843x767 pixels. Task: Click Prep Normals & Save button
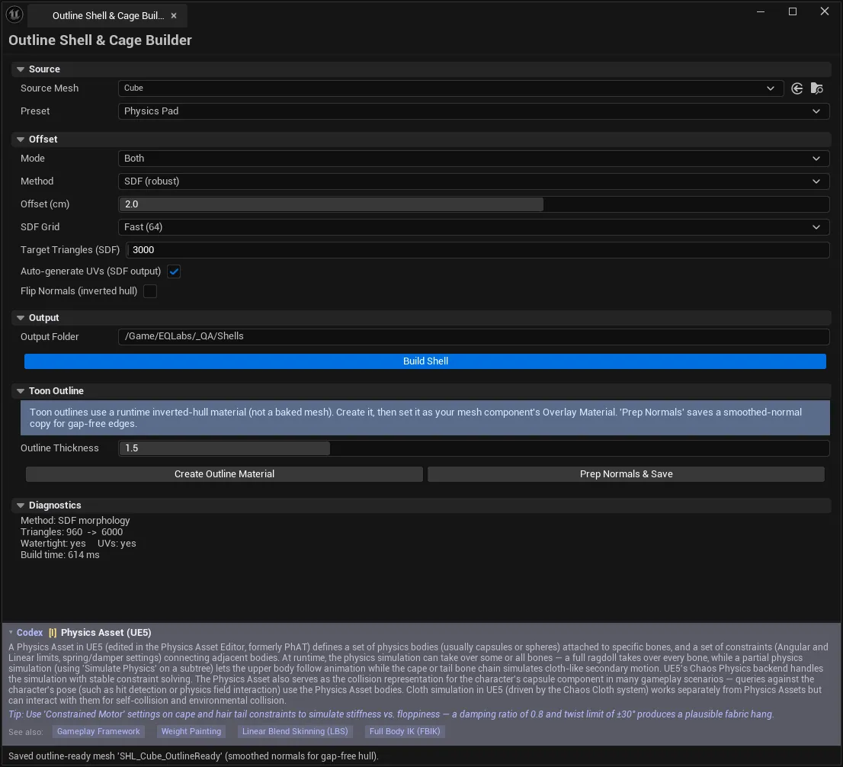pos(626,474)
